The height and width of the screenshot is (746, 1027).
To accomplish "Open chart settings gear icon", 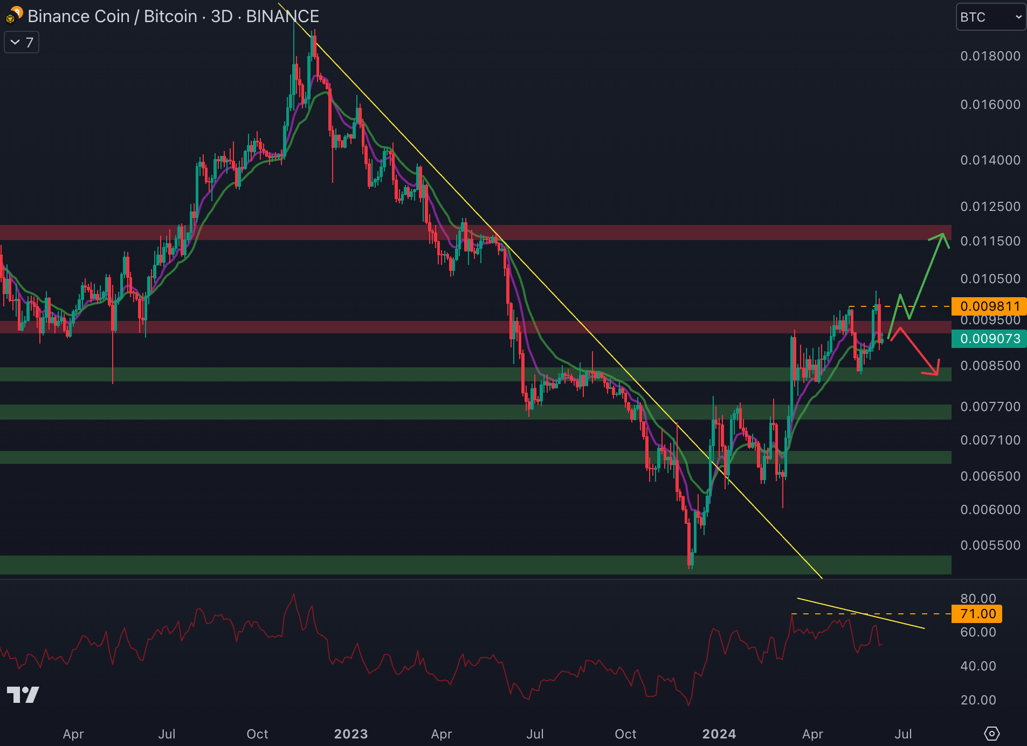I will pyautogui.click(x=991, y=734).
